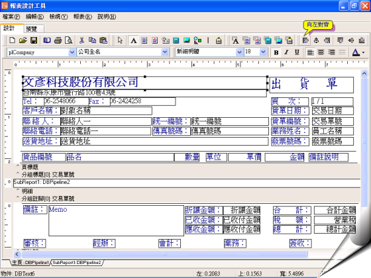Select the system variable component tool
The height and width of the screenshot is (278, 371).
click(166, 40)
